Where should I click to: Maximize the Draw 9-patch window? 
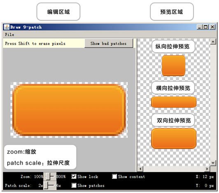tap(206, 27)
